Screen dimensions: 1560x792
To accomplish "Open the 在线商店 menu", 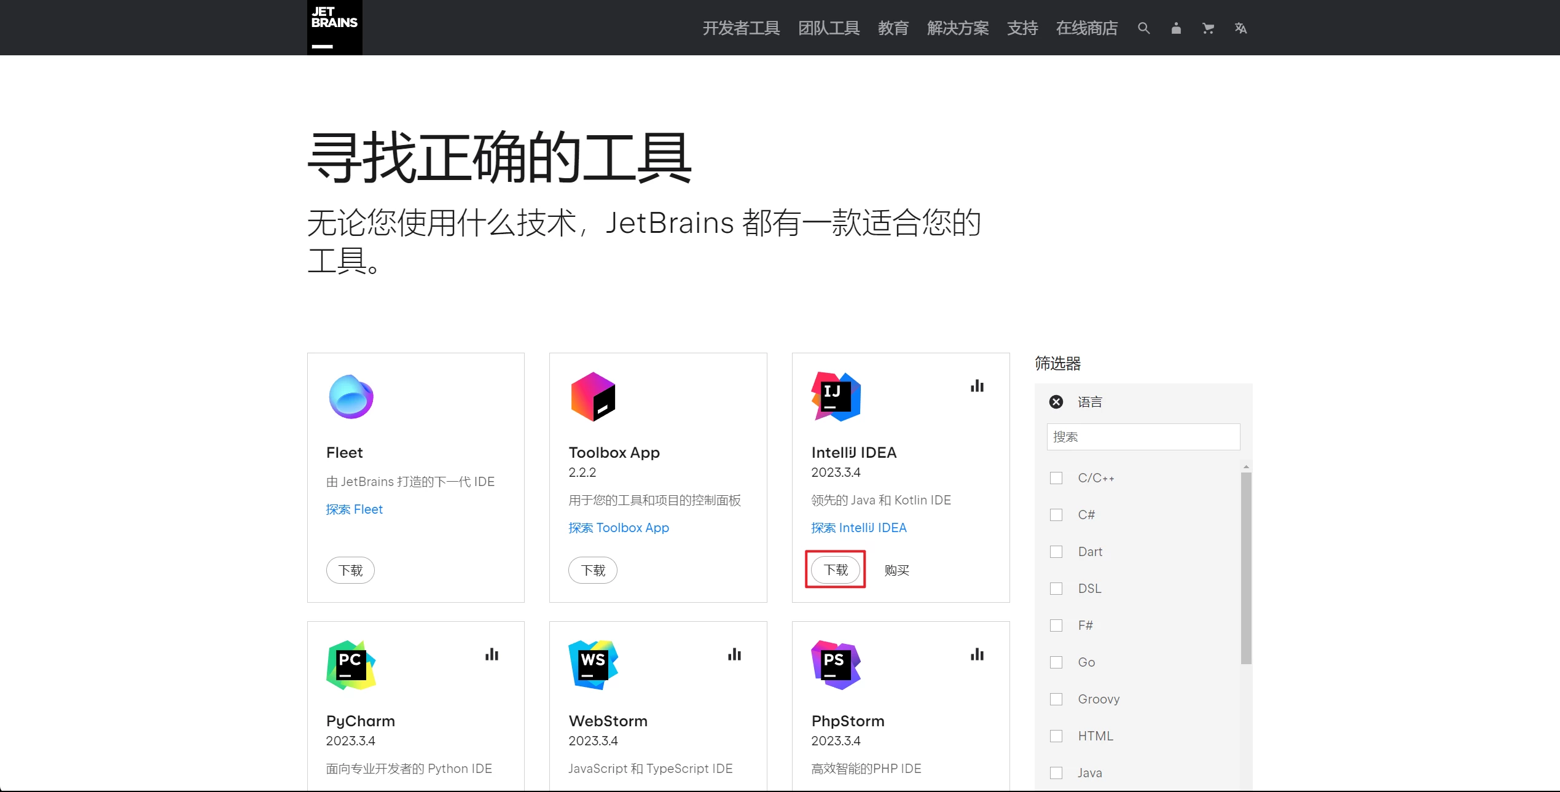I will pos(1086,28).
